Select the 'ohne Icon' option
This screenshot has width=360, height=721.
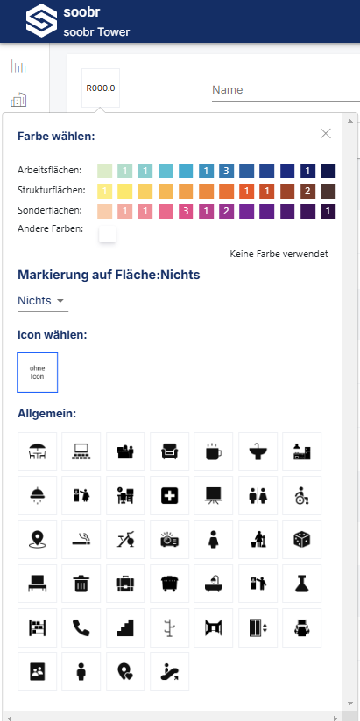point(38,373)
